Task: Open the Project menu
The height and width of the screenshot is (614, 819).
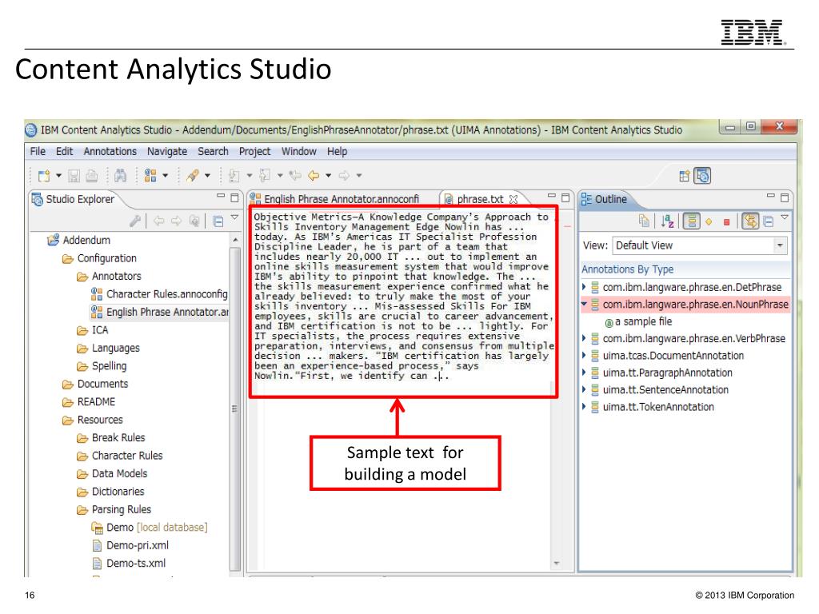Action: coord(255,151)
